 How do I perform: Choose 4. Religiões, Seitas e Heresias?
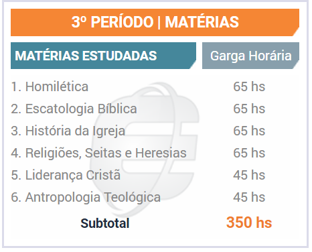[98, 153]
